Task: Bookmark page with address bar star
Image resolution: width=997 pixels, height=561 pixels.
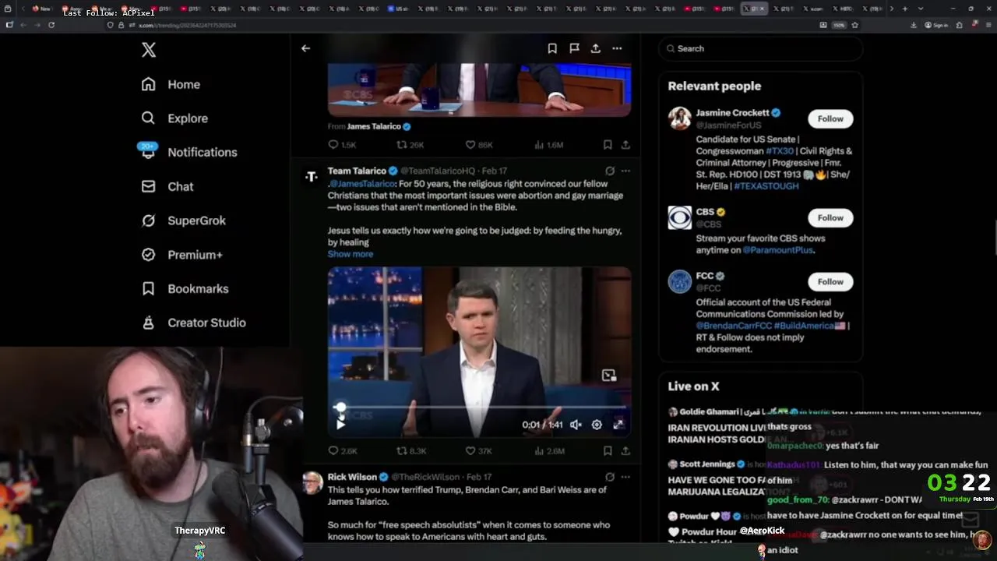Action: click(854, 25)
